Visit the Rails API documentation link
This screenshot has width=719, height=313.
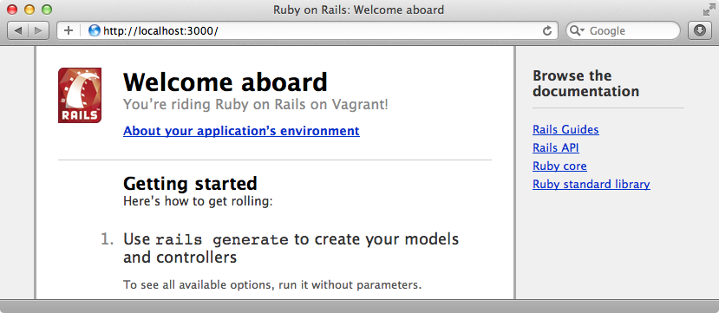(x=555, y=148)
